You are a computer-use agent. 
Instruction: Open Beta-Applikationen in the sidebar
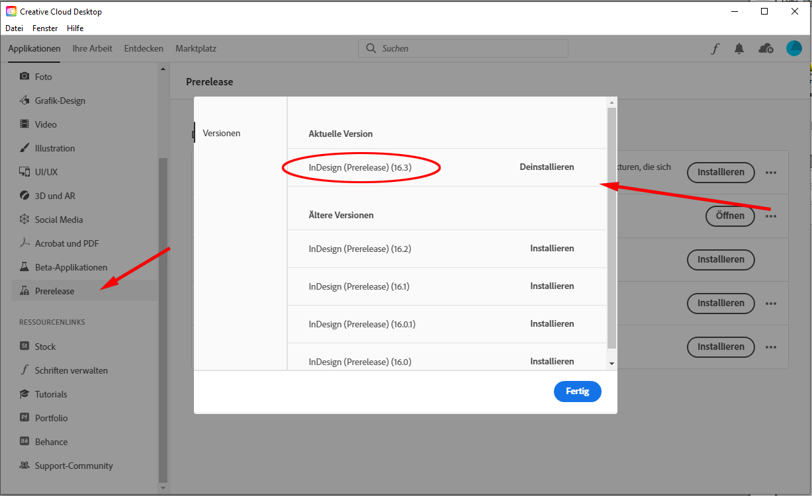[71, 267]
